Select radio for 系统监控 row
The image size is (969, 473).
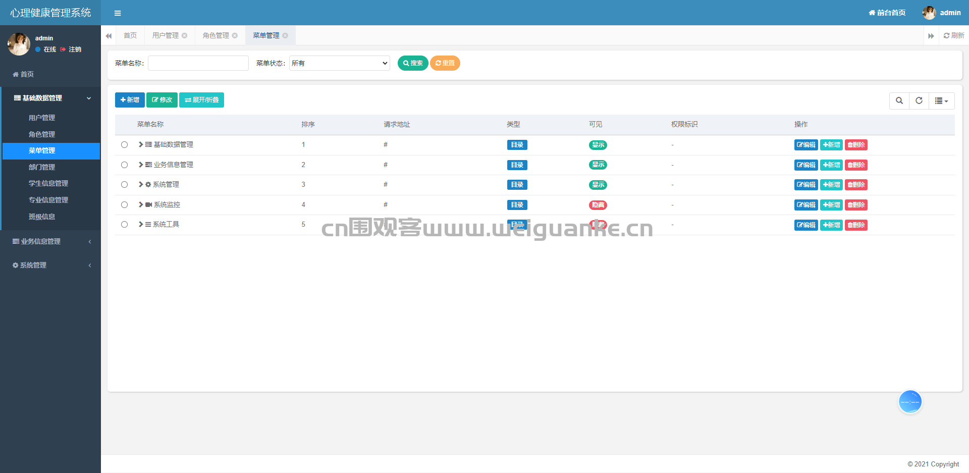click(124, 205)
